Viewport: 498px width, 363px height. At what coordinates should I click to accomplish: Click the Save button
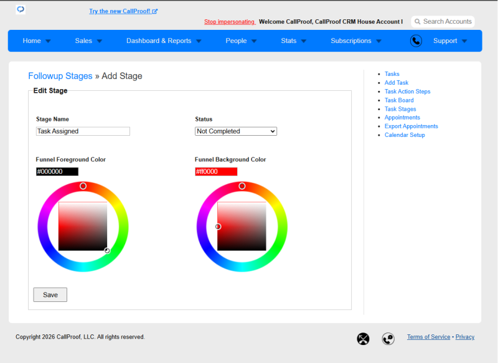click(50, 295)
